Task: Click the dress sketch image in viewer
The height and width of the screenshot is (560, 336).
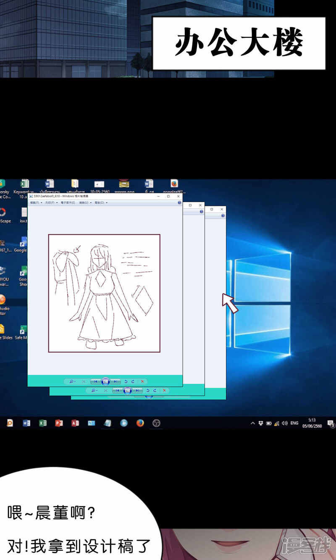Action: point(104,293)
